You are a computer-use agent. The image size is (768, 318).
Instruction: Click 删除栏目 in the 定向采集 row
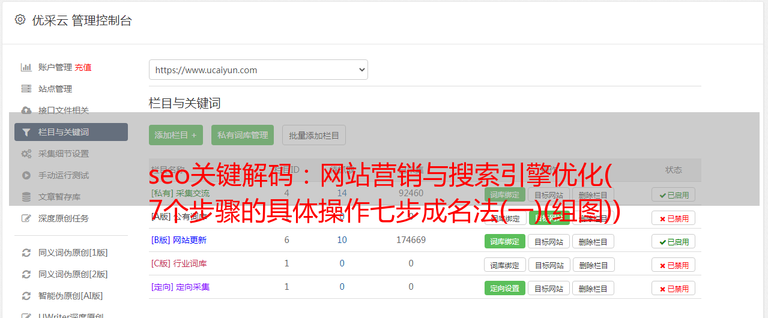pyautogui.click(x=593, y=288)
